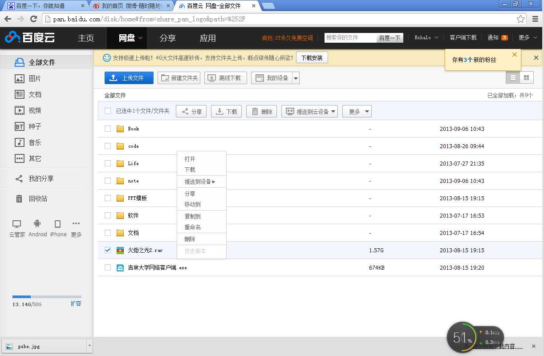Uncheck the 火炬之光2.rar file checkbox

pos(107,250)
